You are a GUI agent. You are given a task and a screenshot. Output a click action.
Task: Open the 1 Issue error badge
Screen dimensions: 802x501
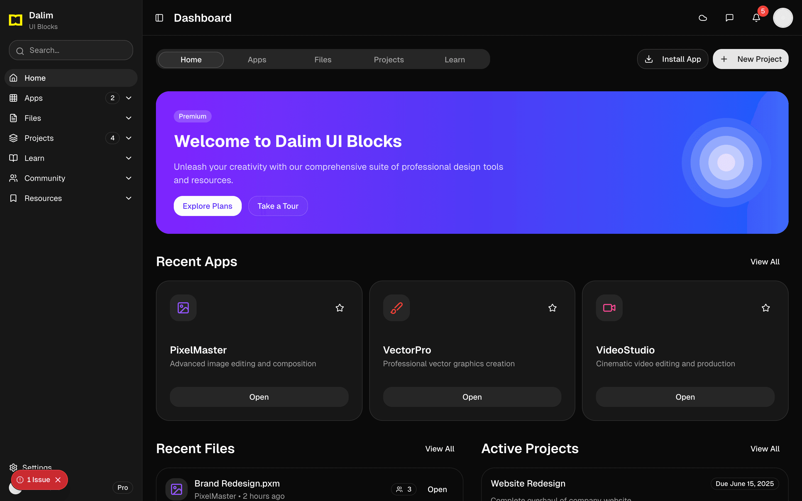coord(34,480)
